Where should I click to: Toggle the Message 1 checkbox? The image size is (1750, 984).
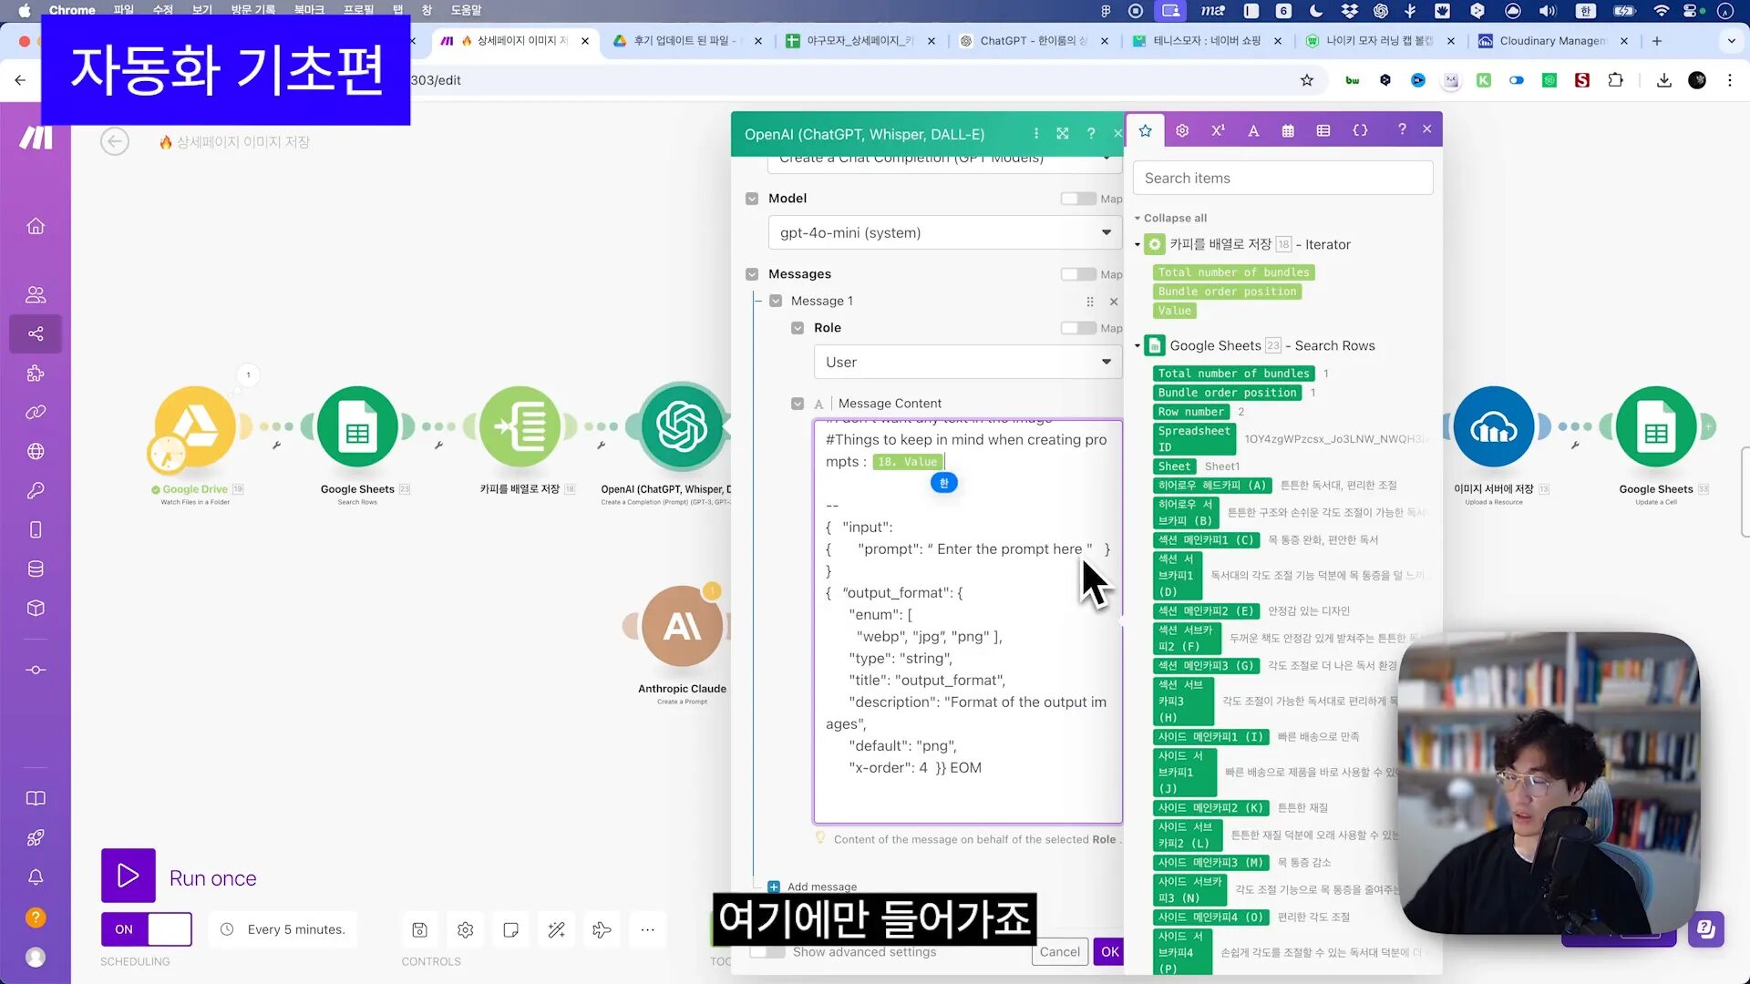point(776,301)
